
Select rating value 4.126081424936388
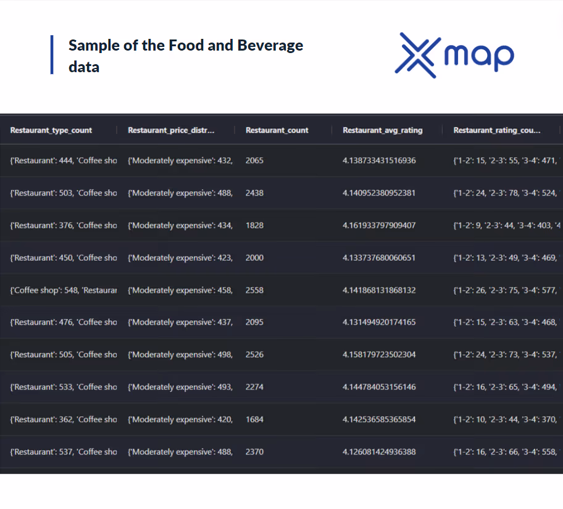[x=379, y=452]
